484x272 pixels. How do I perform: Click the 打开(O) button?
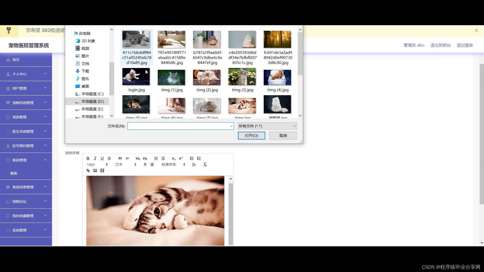[251, 135]
